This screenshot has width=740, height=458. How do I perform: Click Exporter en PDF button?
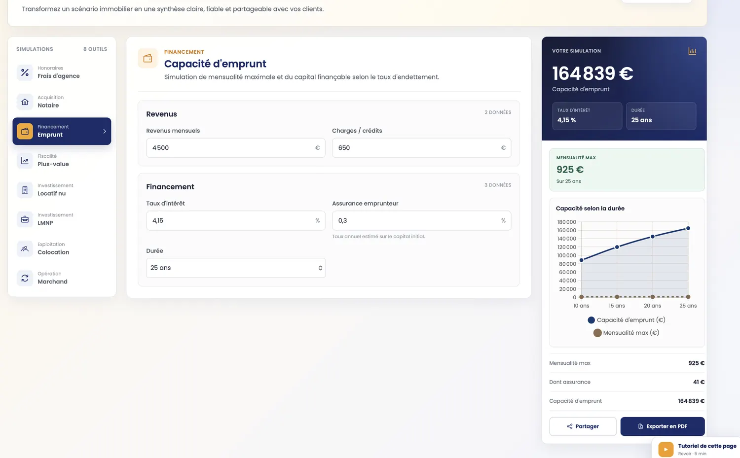663,426
